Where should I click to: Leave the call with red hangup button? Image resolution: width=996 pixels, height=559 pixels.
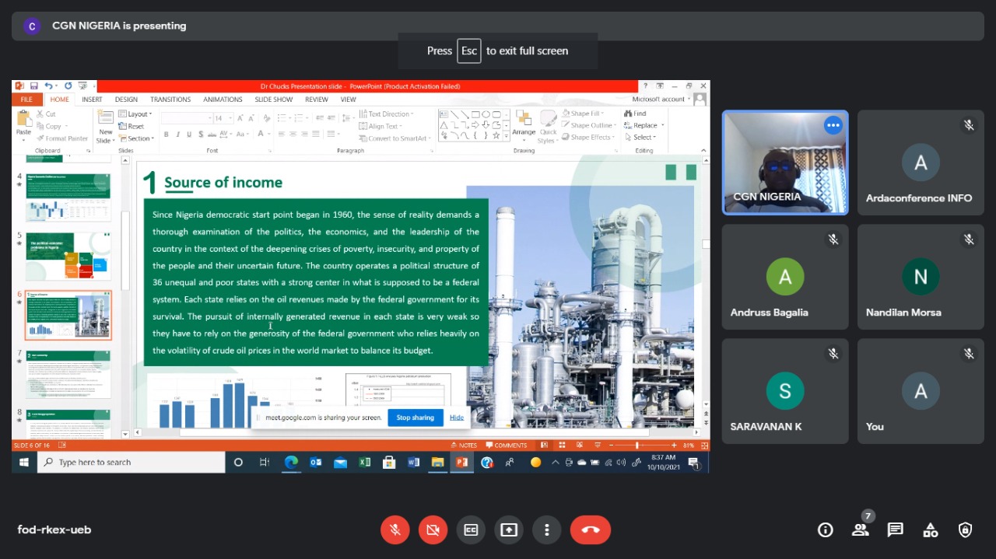tap(591, 529)
